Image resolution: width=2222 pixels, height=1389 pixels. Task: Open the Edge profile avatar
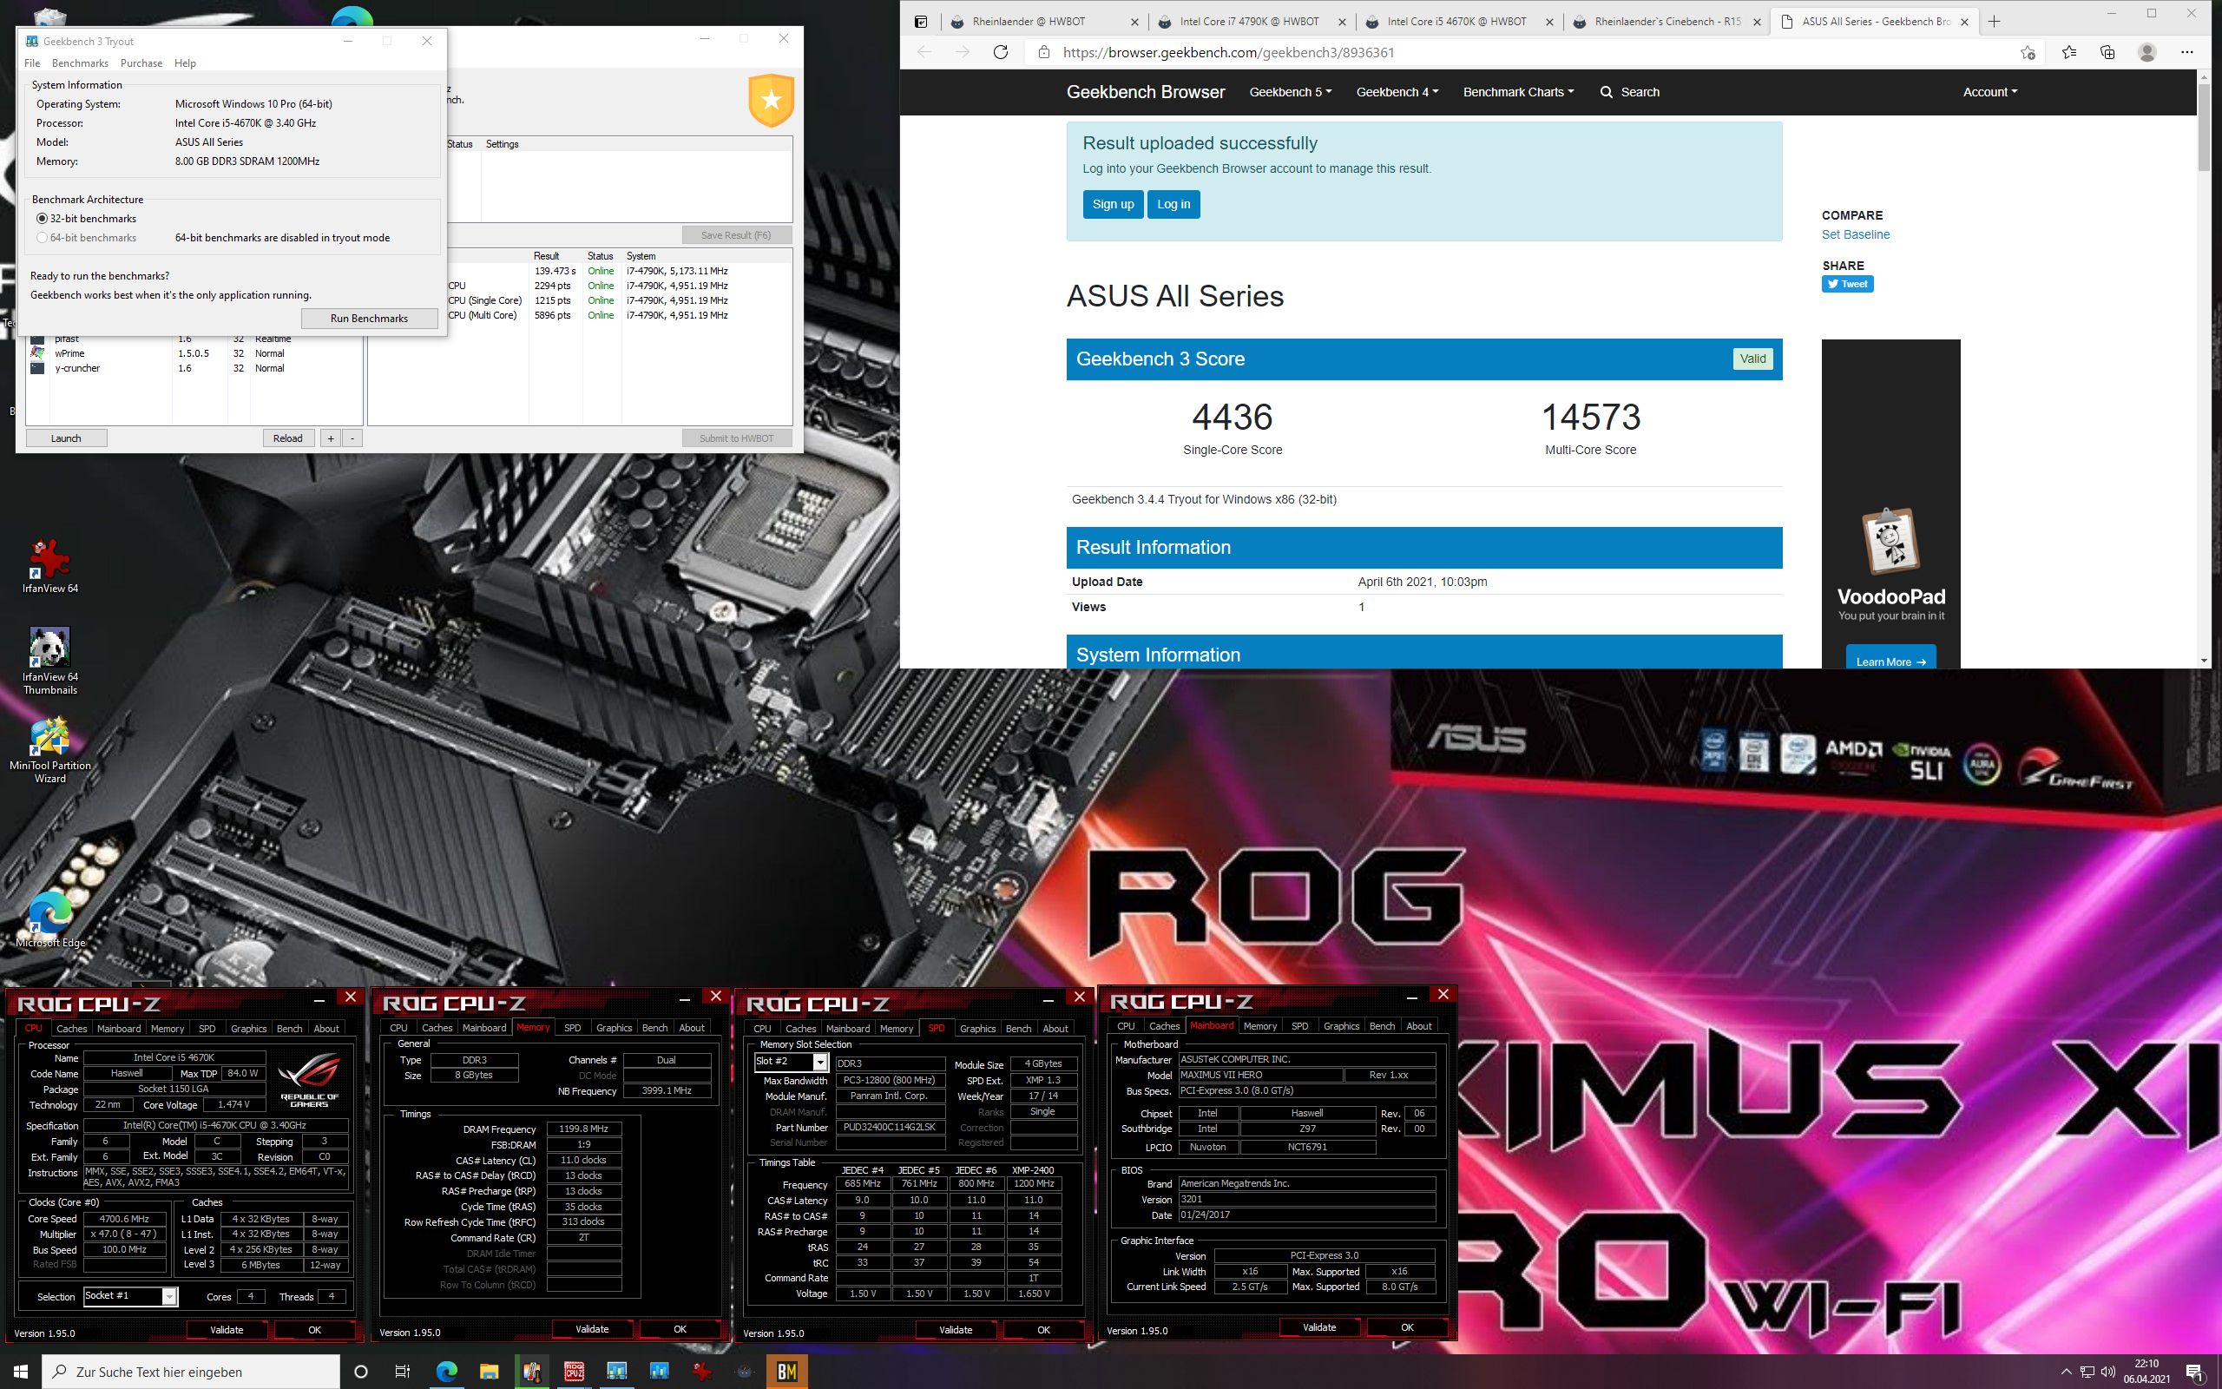2146,52
